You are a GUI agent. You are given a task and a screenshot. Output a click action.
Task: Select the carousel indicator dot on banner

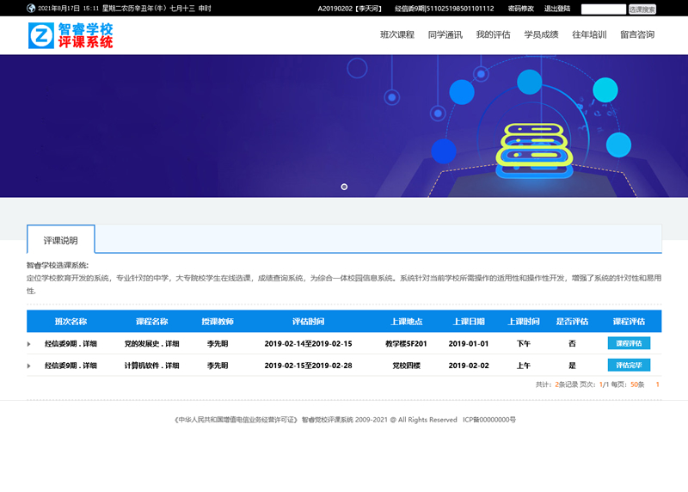point(344,187)
